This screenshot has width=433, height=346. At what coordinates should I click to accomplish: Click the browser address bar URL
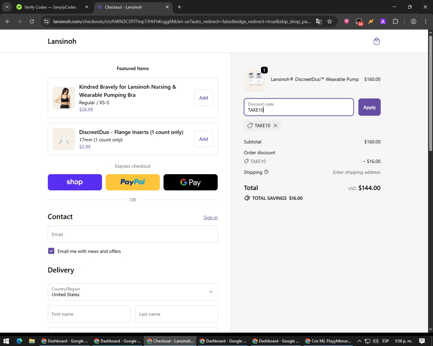click(182, 21)
